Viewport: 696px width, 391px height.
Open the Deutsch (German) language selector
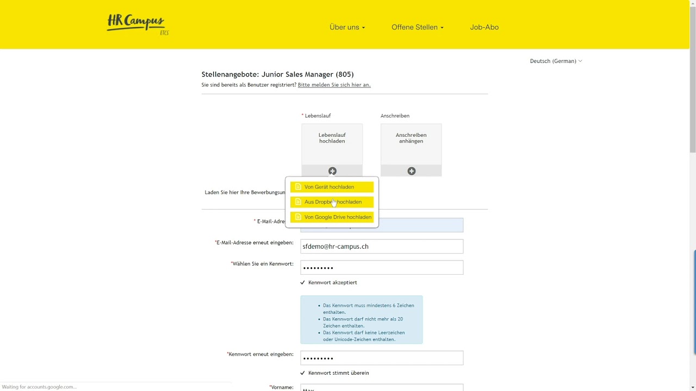(556, 61)
